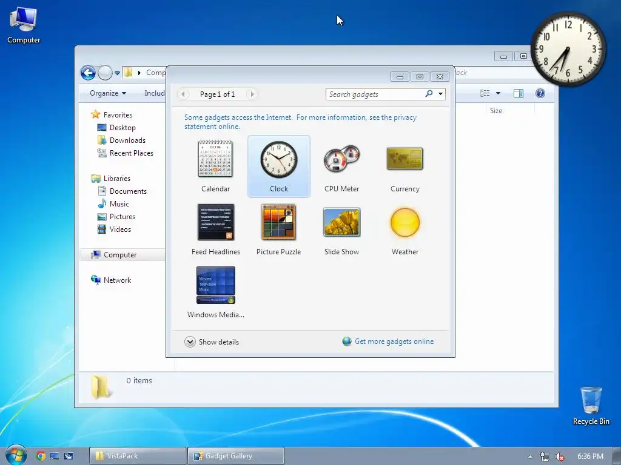Expand Show details chevron
The width and height of the screenshot is (621, 465).
click(x=190, y=341)
